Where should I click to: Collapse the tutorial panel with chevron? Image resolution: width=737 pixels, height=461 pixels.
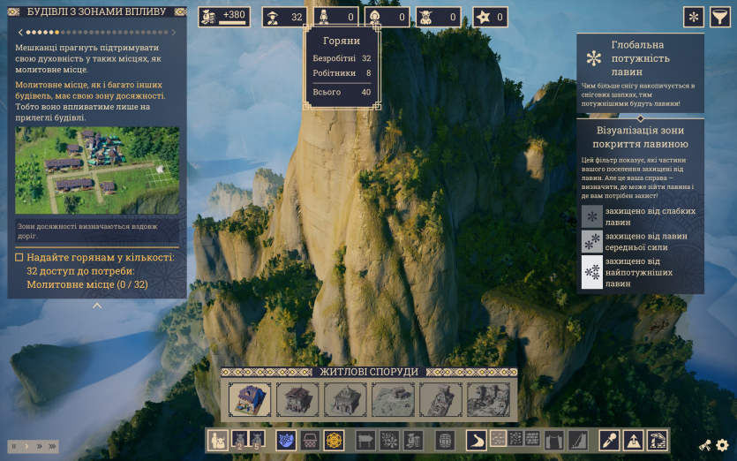point(97,306)
